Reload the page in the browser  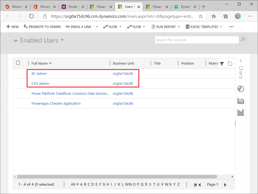[x=32, y=16]
